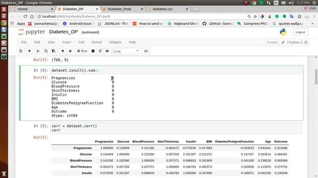The image size is (318, 178).
Task: Open the zoom magnifier in the address bar
Action: coord(249,16)
